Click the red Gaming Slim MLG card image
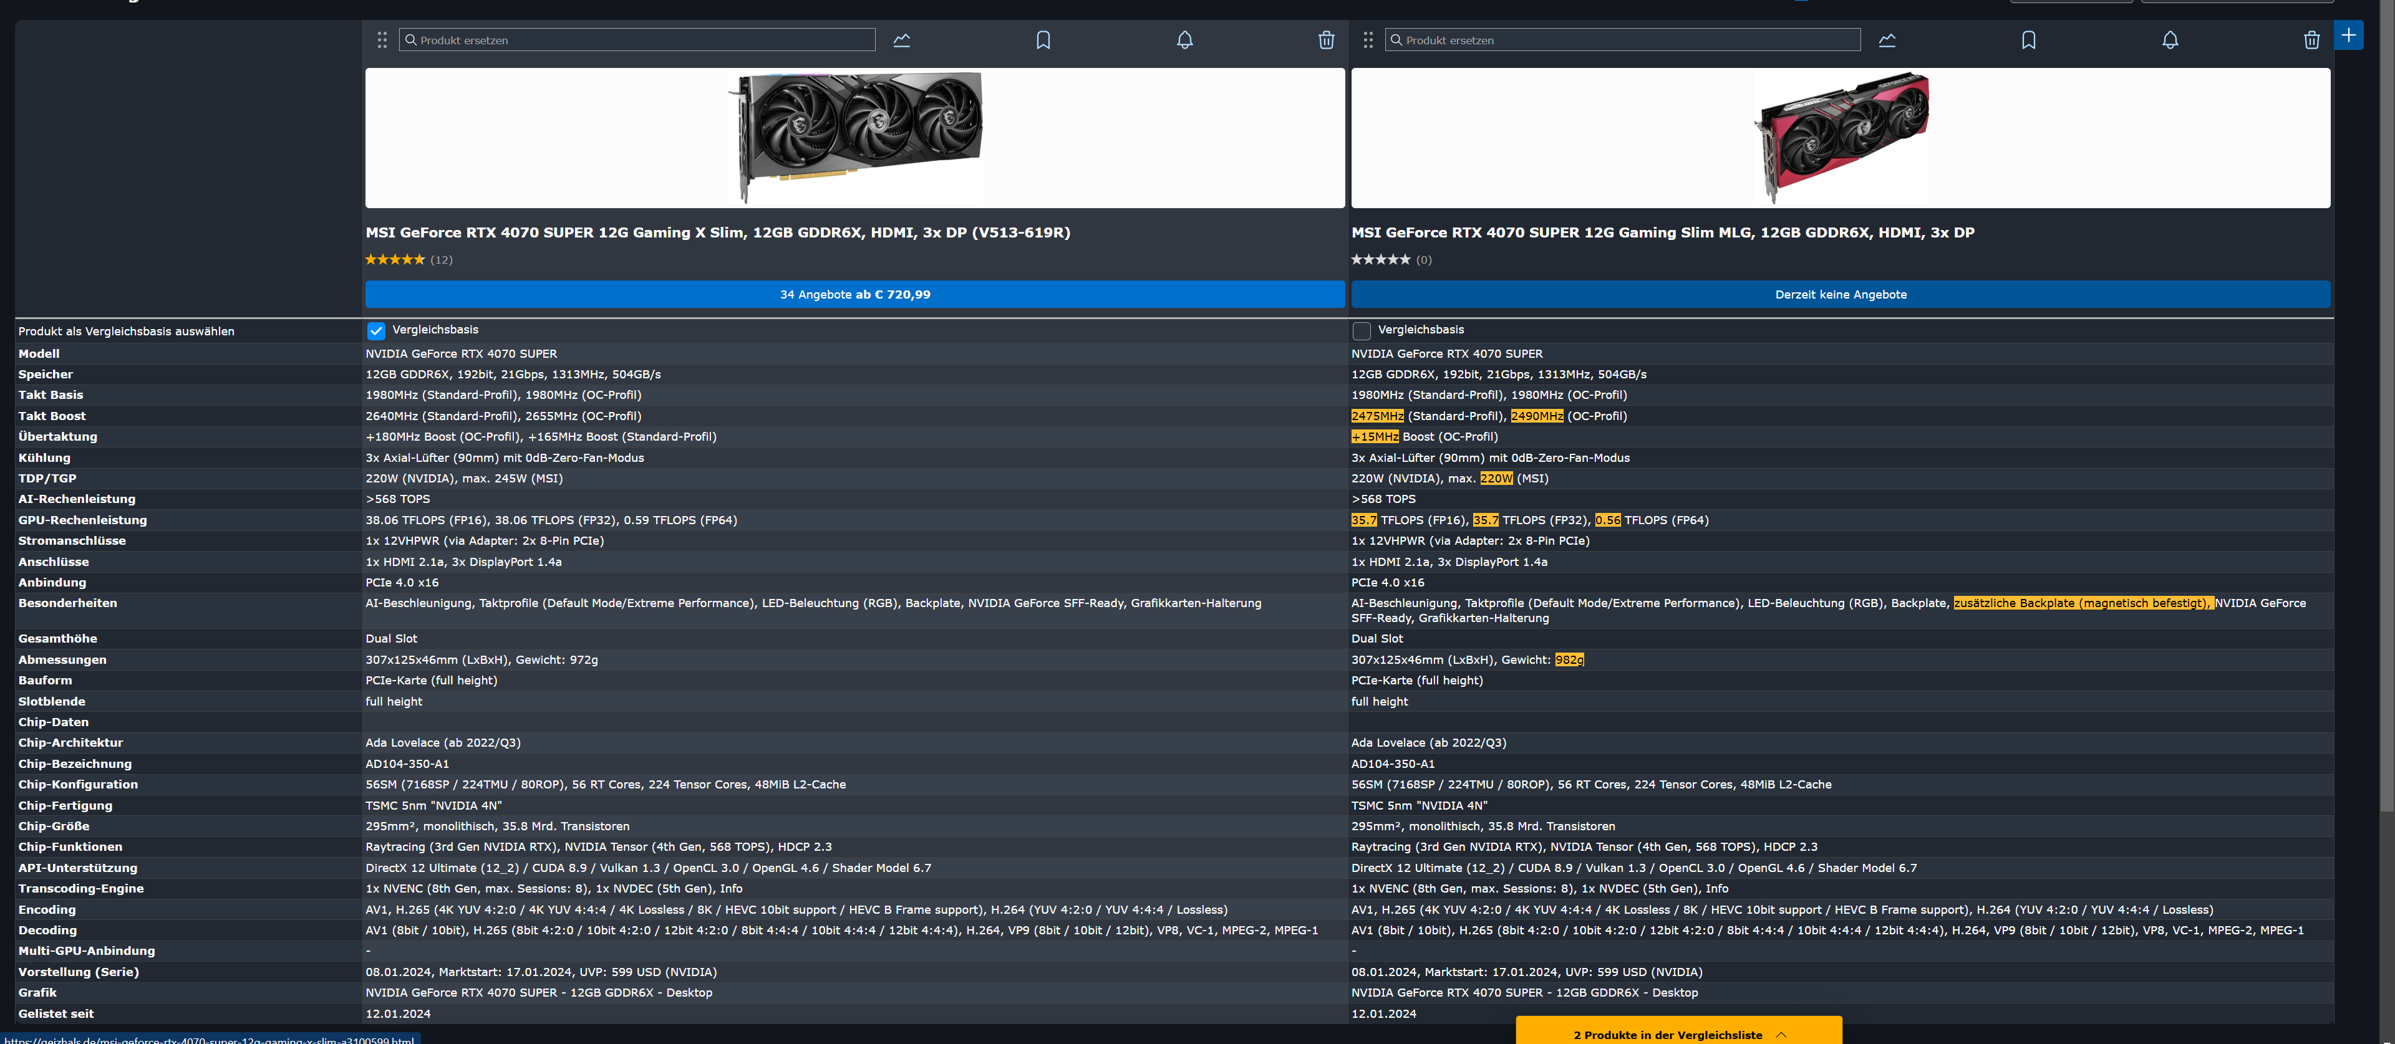This screenshot has width=2395, height=1044. click(1840, 136)
